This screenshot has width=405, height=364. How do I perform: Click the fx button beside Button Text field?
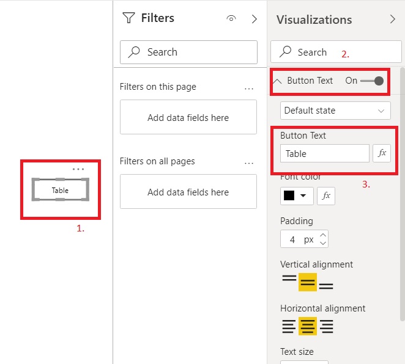pos(382,153)
